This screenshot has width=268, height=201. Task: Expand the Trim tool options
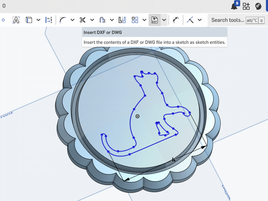click(x=92, y=20)
